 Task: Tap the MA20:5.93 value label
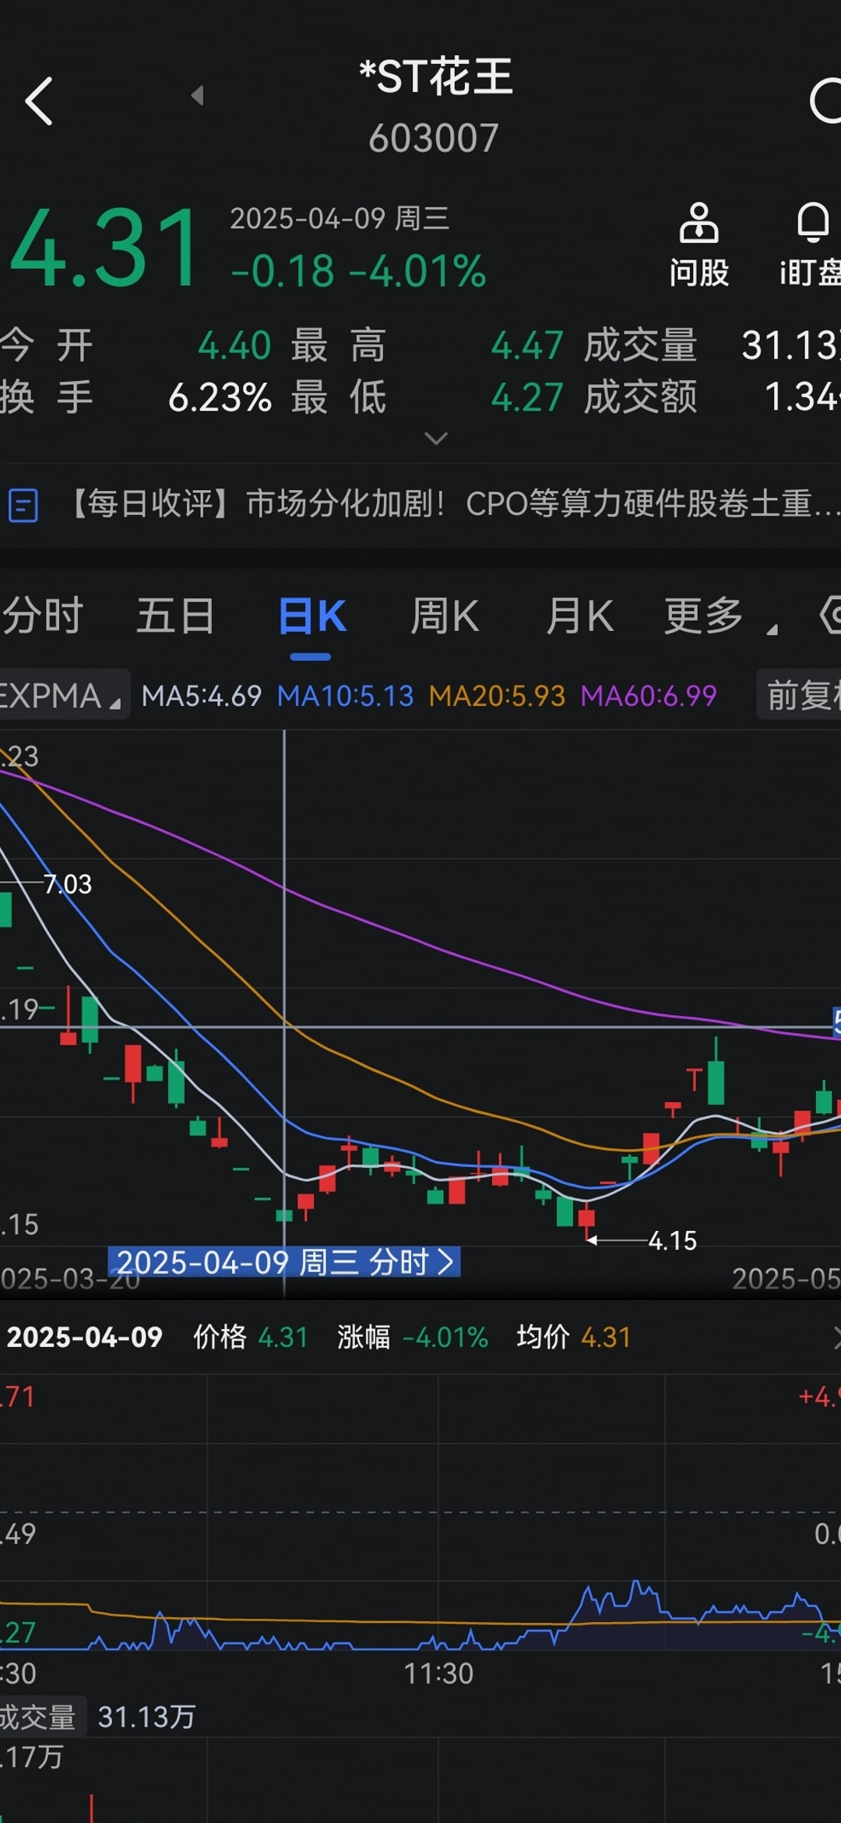497,696
